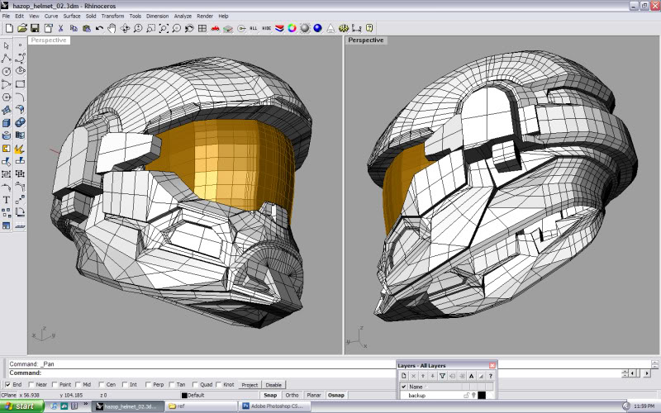Enable the Near osnap checkbox
This screenshot has height=413, width=661.
click(32, 385)
